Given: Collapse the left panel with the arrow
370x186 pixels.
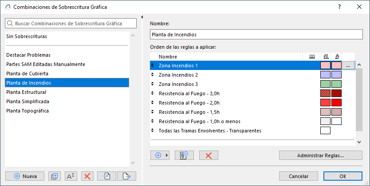Looking at the screenshot, I should pyautogui.click(x=142, y=17).
